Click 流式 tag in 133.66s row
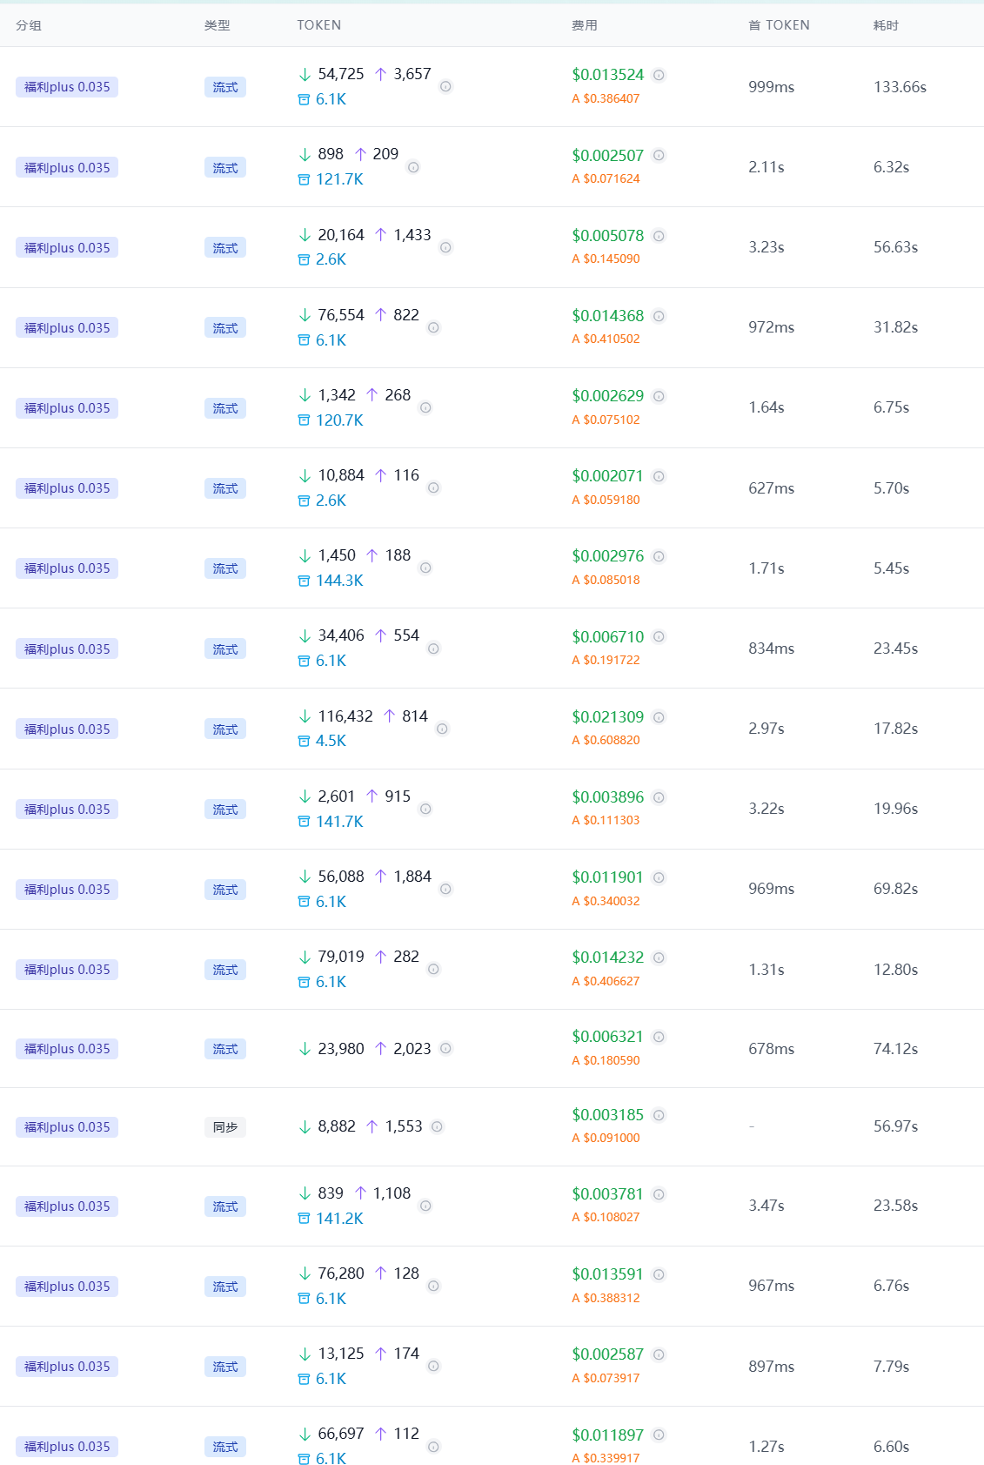This screenshot has width=984, height=1465. point(225,87)
